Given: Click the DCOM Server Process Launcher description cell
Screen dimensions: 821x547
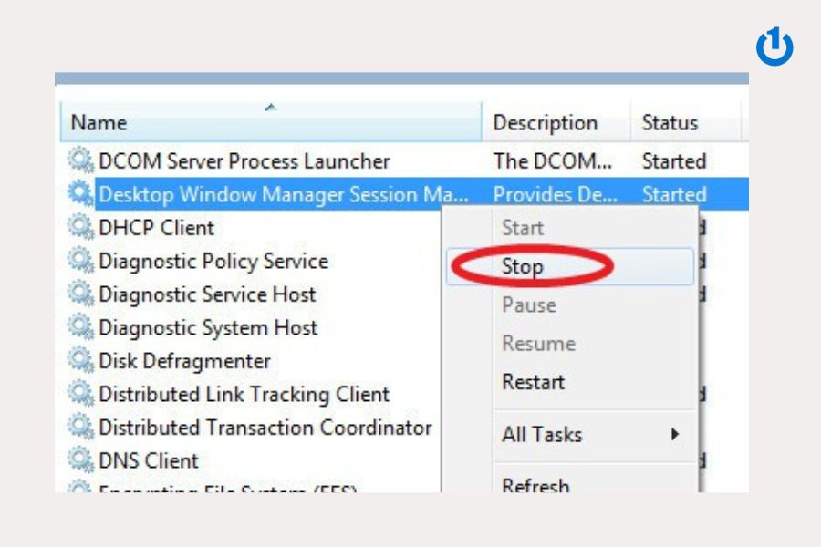Looking at the screenshot, I should click(553, 161).
